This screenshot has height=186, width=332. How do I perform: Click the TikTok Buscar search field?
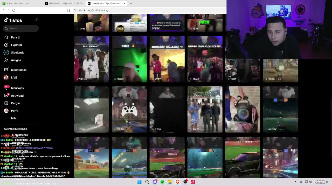(21, 28)
